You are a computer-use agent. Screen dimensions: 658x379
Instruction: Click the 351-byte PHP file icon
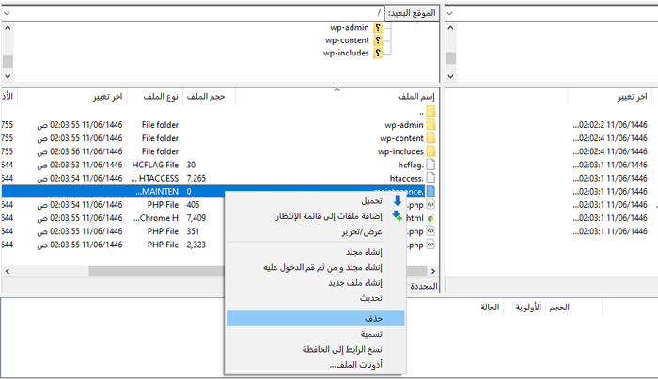click(431, 231)
